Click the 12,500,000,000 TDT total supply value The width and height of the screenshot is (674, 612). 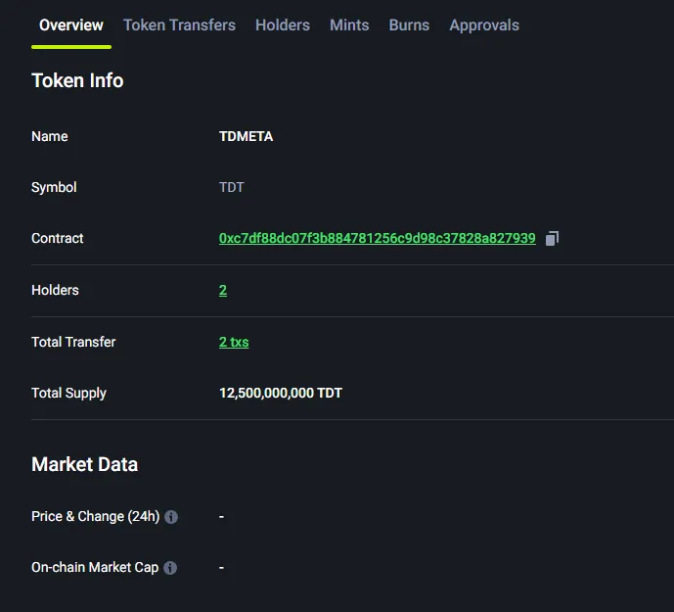pyautogui.click(x=280, y=393)
